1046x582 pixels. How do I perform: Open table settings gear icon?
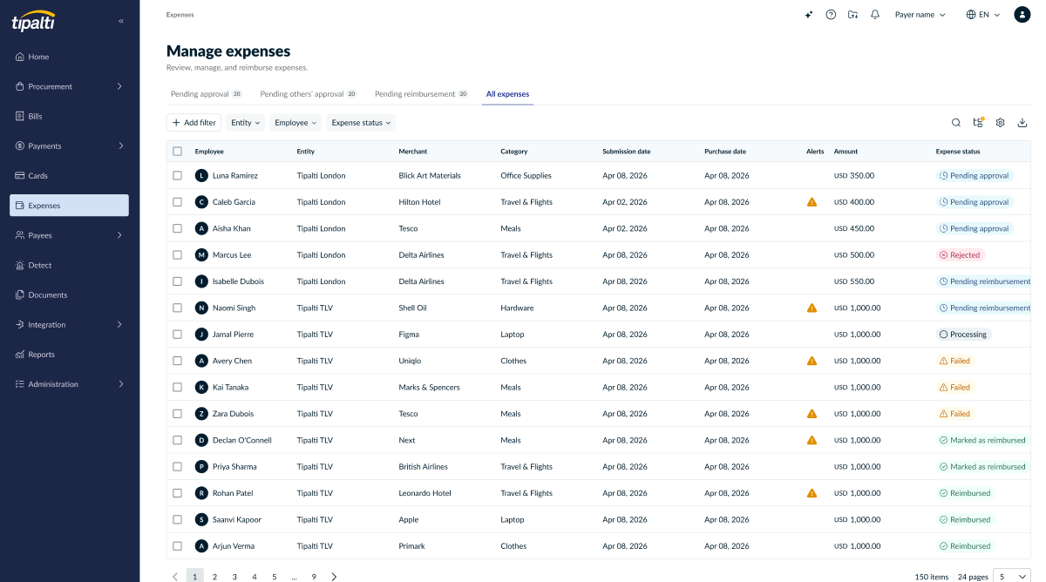(1001, 123)
